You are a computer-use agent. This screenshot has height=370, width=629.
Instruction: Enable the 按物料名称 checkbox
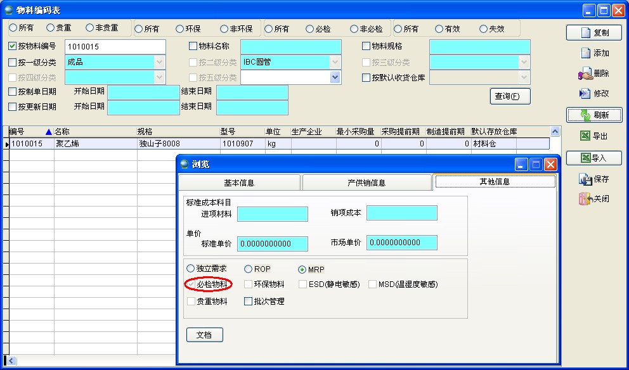pos(193,46)
